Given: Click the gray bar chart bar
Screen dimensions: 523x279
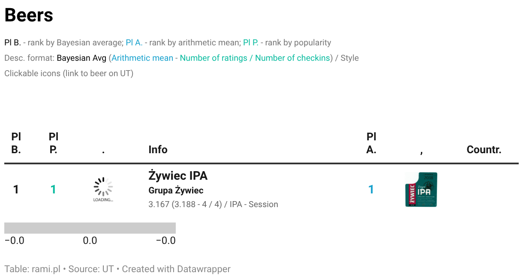Looking at the screenshot, I should 90,228.
